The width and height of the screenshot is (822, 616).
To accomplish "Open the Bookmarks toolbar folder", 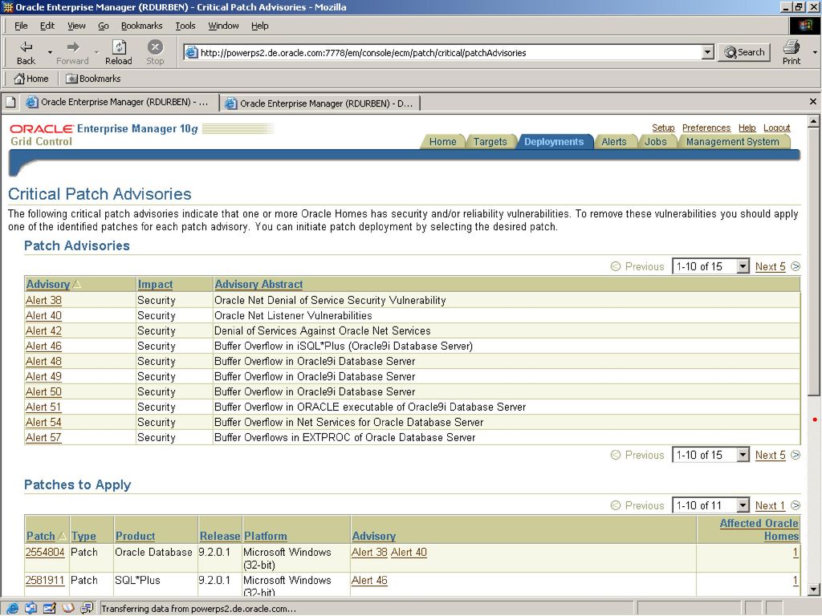I will 93,79.
